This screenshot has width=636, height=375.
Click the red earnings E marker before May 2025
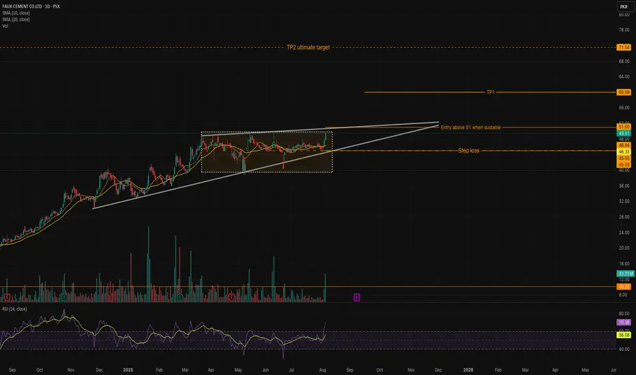(x=231, y=297)
